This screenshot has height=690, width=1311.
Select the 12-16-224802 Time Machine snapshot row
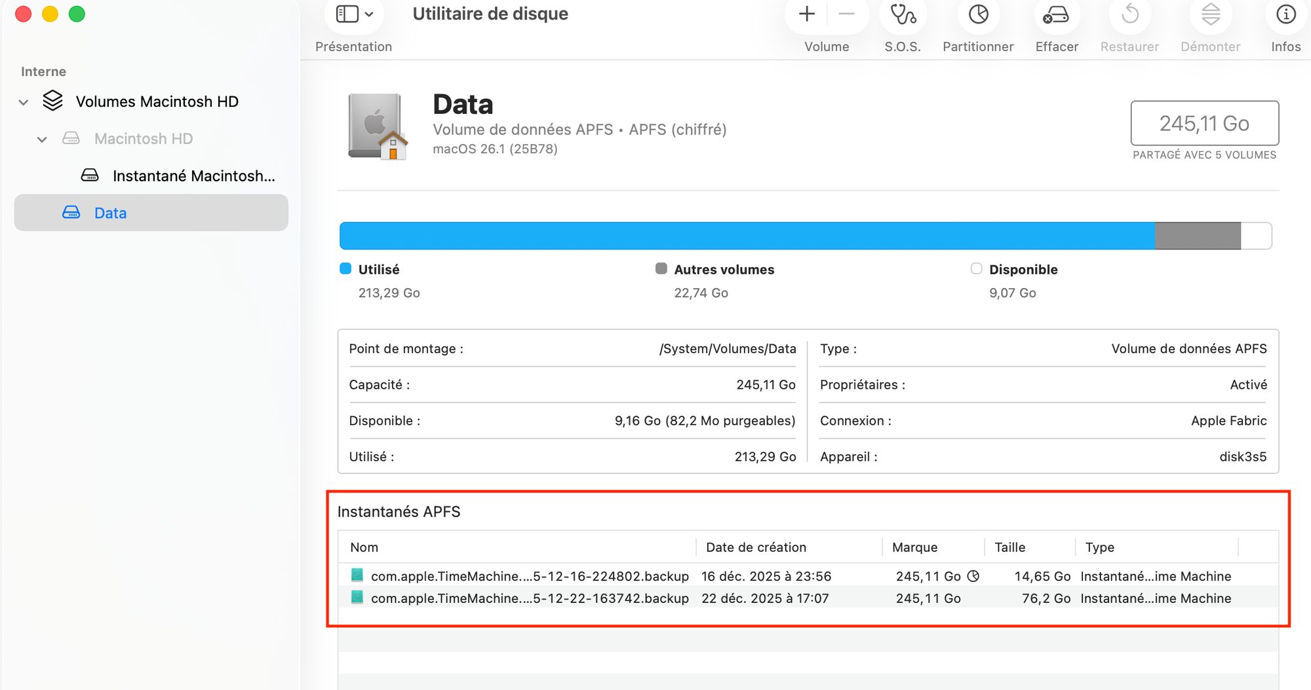[x=529, y=576]
